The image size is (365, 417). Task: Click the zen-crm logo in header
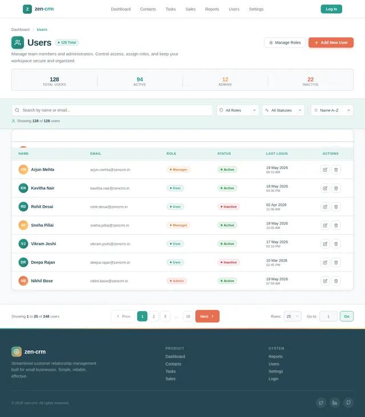click(x=38, y=9)
